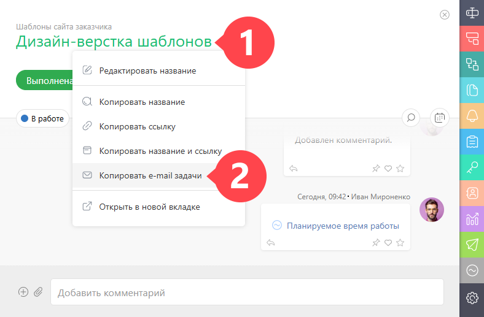This screenshot has height=317, width=484.
Task: Open the gray time tracking sidebar icon
Action: [x=472, y=270]
